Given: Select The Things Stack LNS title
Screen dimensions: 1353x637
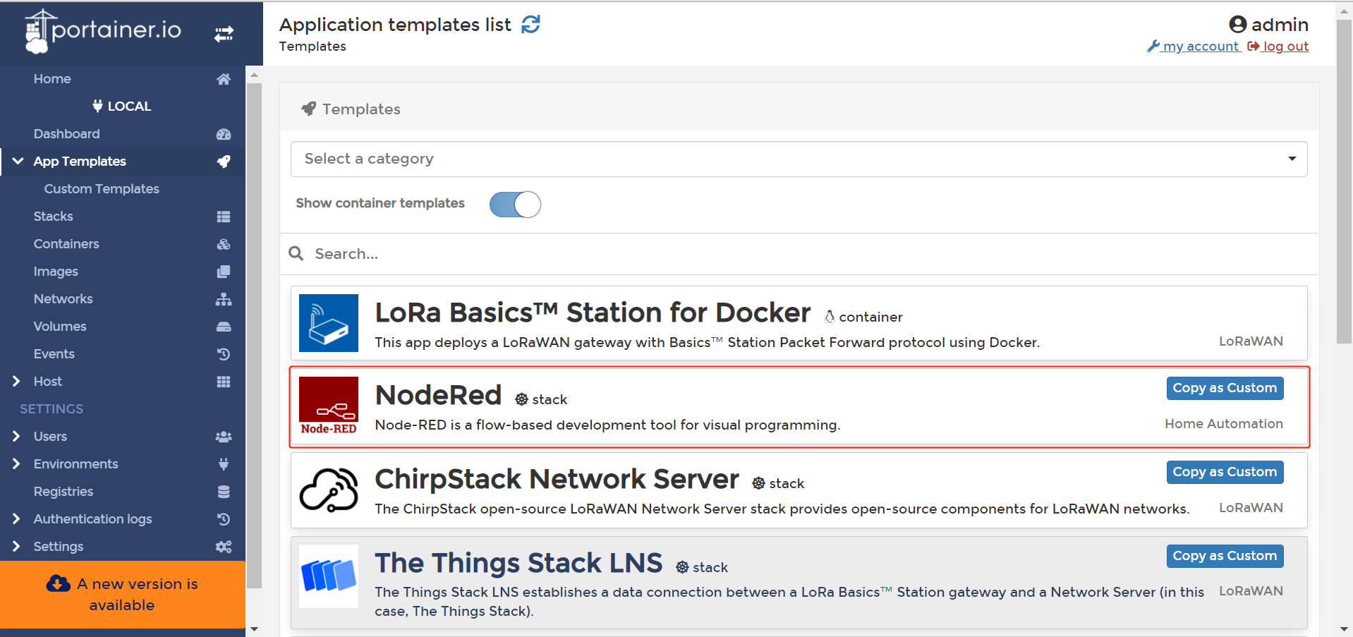Looking at the screenshot, I should [x=518, y=563].
